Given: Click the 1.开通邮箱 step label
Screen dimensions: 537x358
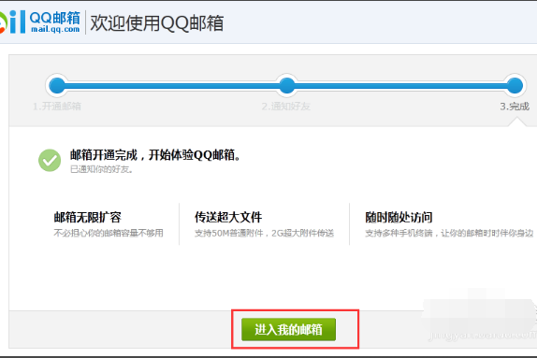Looking at the screenshot, I should click(57, 107).
